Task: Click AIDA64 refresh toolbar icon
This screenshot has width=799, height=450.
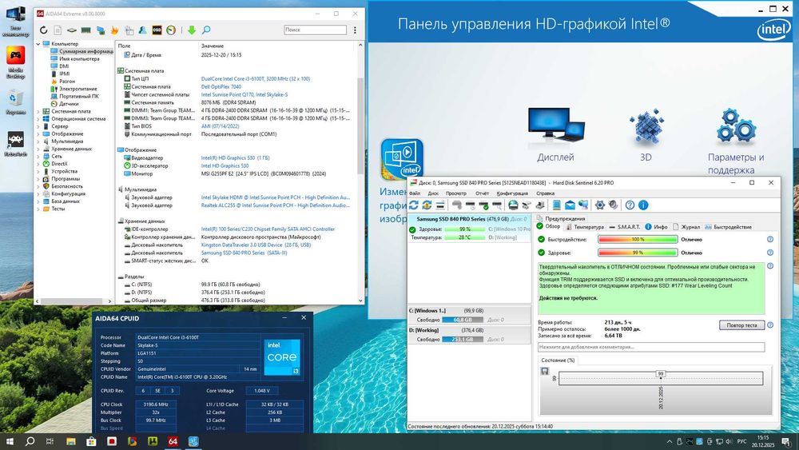Action: pyautogui.click(x=43, y=30)
